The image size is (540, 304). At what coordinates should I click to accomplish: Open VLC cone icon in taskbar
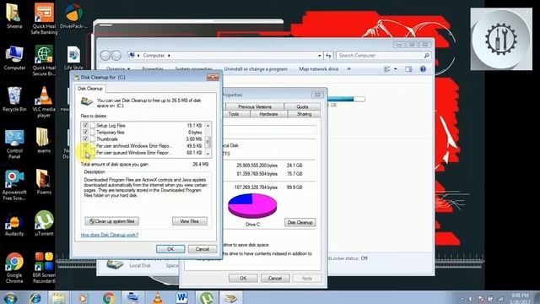(x=158, y=298)
